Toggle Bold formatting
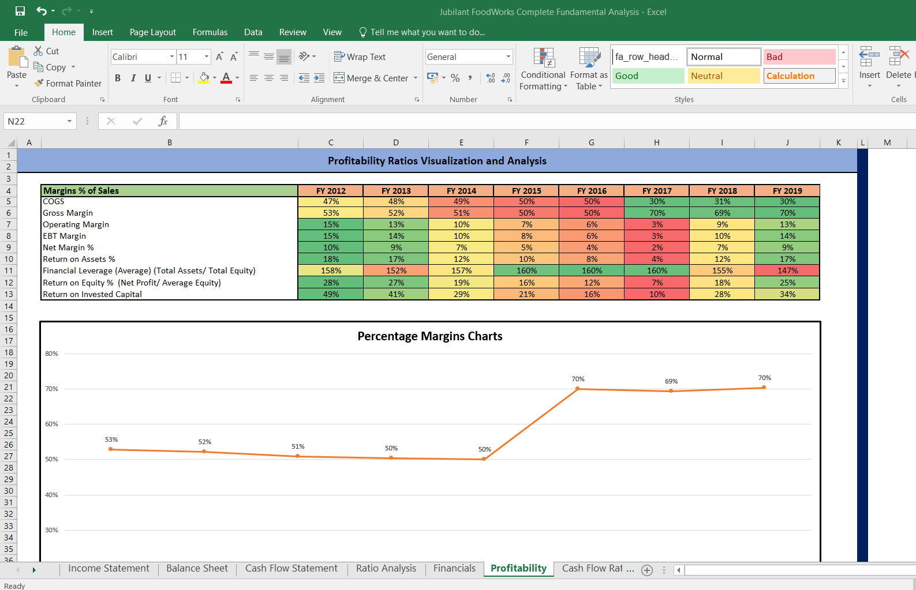The height and width of the screenshot is (590, 916). (118, 78)
